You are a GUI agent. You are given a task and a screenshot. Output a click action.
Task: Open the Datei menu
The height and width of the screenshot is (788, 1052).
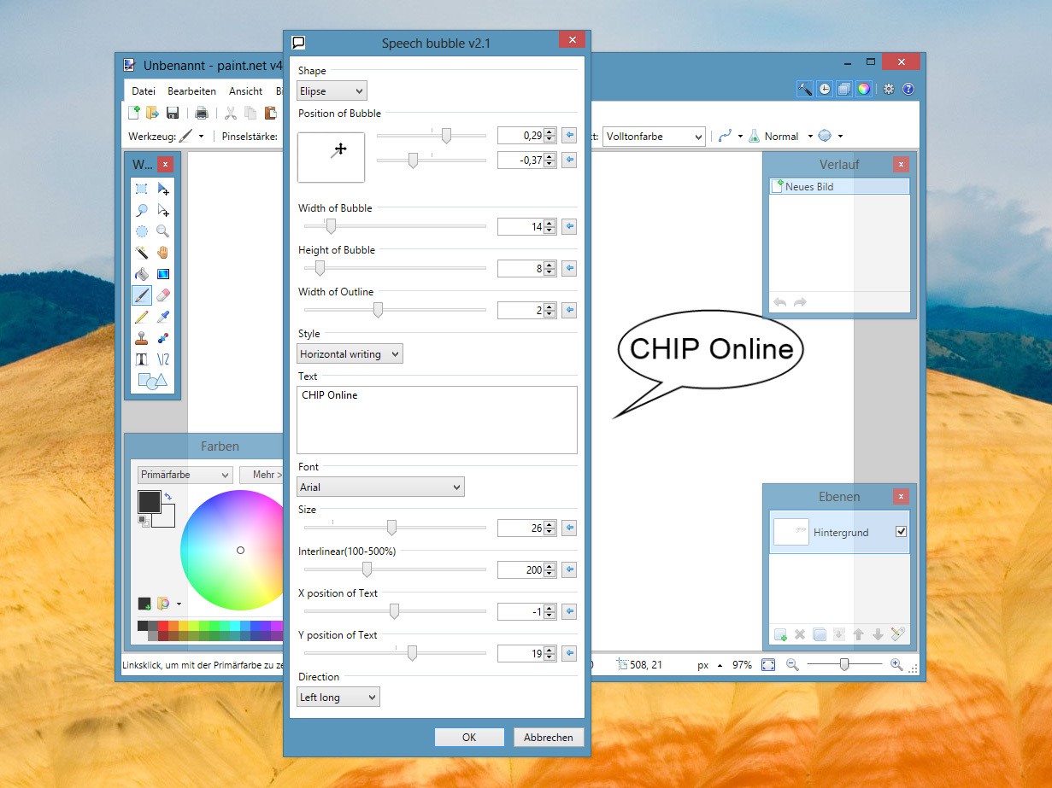point(144,90)
